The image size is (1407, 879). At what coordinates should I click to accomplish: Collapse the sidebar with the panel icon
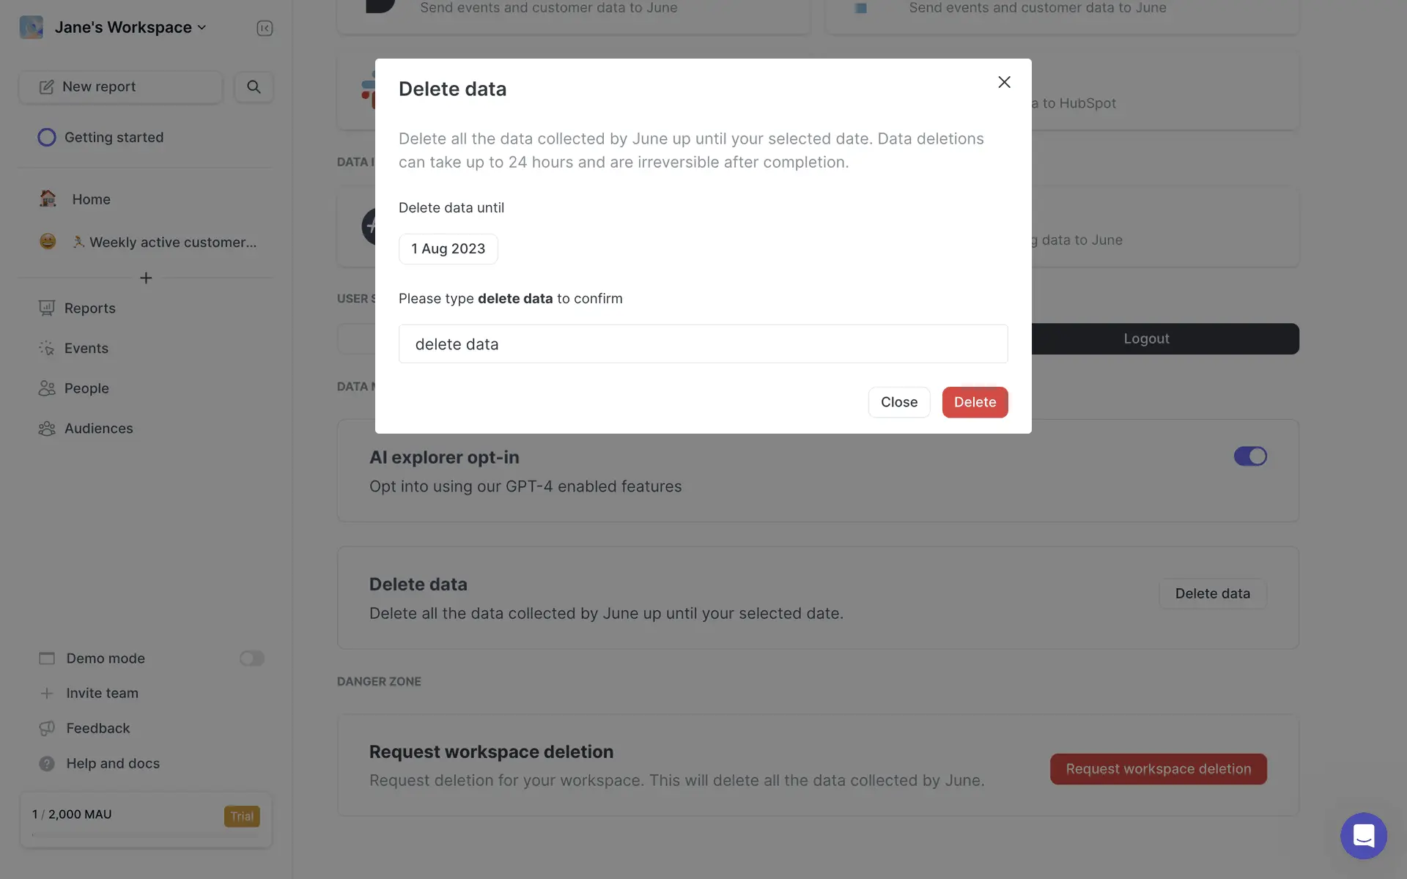tap(265, 28)
